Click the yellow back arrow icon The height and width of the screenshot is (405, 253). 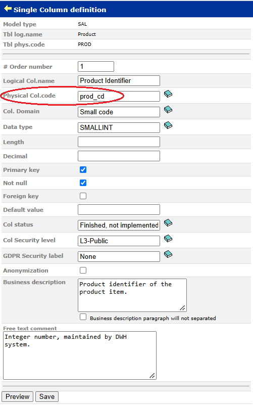pos(8,9)
